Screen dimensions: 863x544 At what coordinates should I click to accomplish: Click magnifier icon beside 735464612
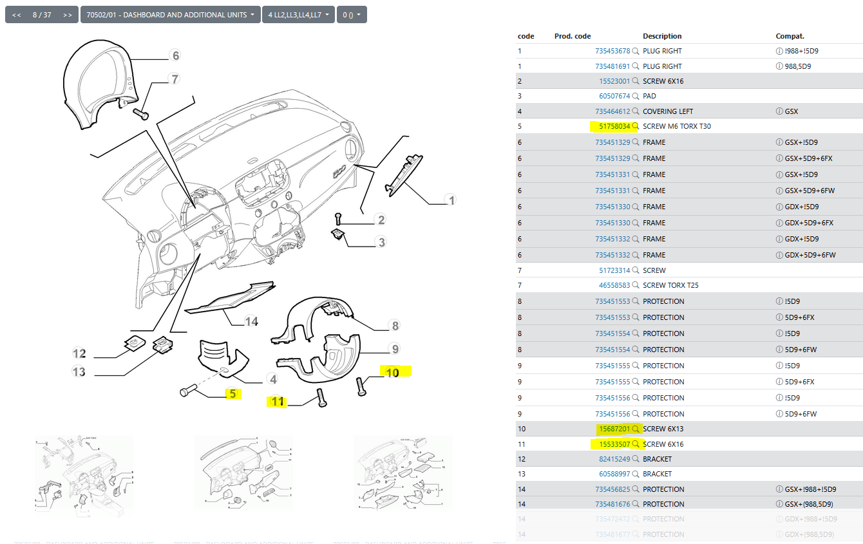(635, 111)
